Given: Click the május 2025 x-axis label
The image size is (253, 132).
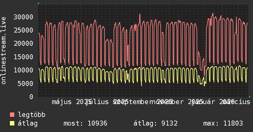Looking at the screenshot, I should point(72,102).
